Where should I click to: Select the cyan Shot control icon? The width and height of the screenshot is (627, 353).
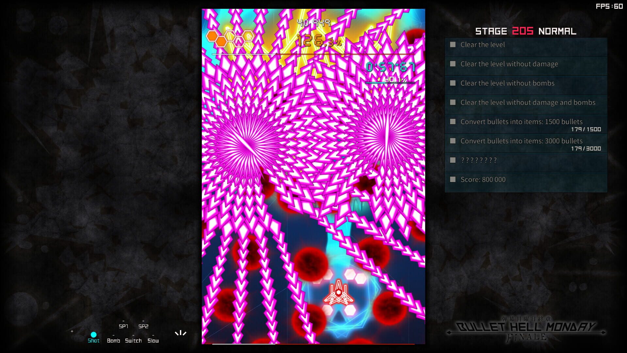(x=94, y=335)
